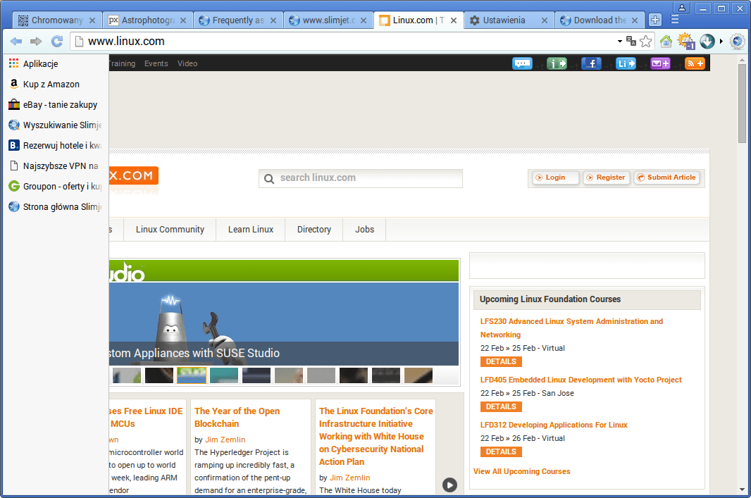Click the scrollbar down arrow

(742, 490)
